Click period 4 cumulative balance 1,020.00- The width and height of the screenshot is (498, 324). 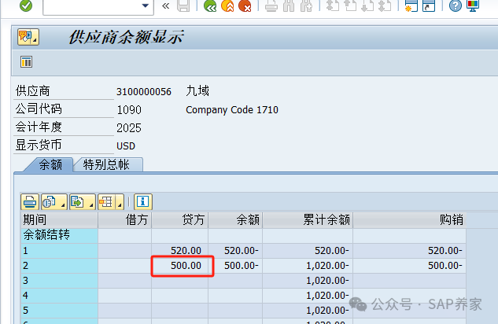327,296
